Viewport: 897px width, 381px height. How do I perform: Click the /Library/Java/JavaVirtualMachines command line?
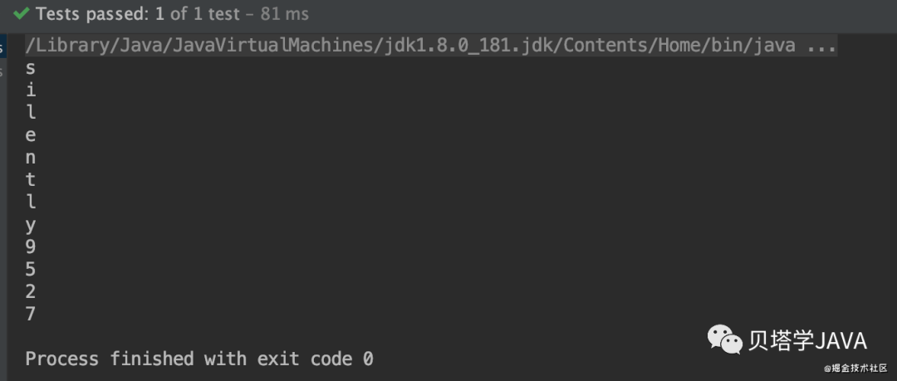click(431, 46)
